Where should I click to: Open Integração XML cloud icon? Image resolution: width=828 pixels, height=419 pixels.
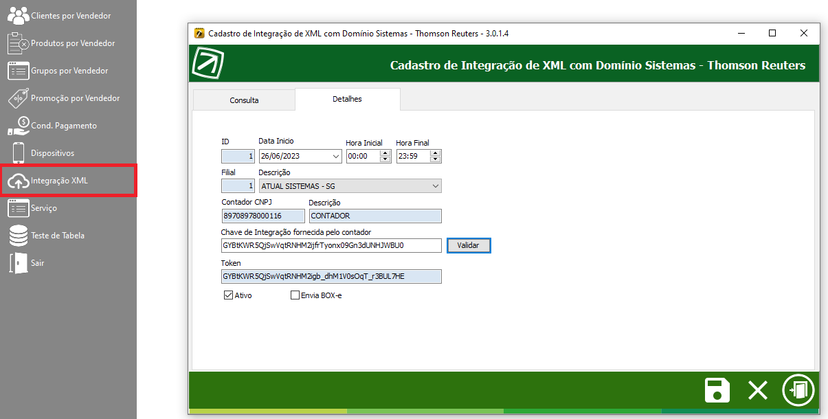pos(19,181)
